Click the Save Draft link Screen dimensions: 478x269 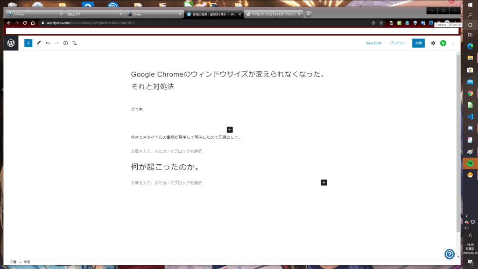(x=373, y=43)
